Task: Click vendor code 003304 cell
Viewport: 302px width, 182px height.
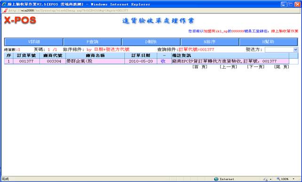Action: (53, 61)
